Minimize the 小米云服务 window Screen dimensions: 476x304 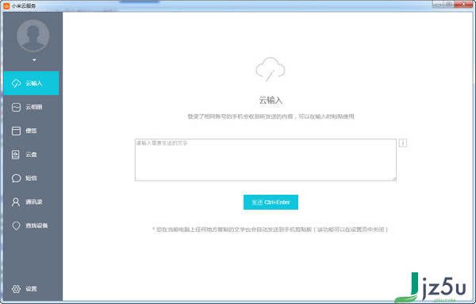point(438,4)
